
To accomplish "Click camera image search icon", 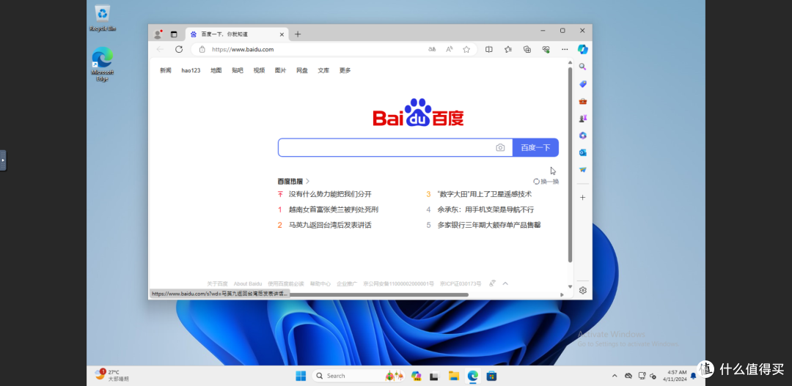I will (500, 147).
